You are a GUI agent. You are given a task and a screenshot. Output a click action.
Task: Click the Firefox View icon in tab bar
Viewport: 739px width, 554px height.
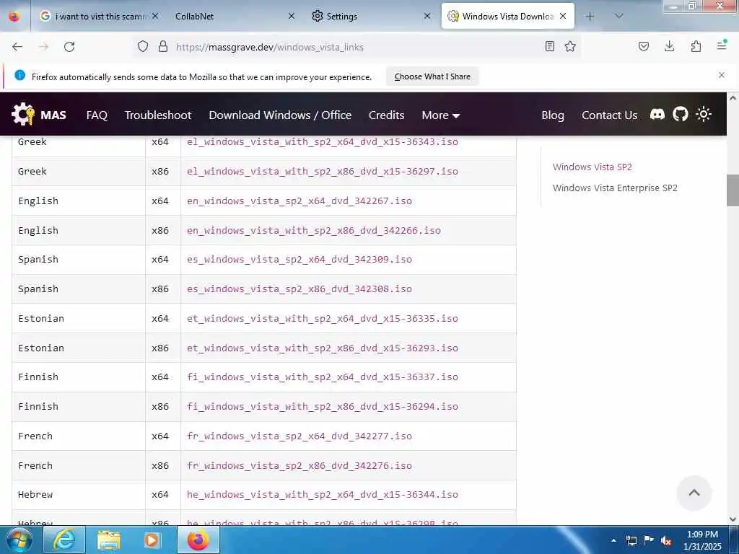point(14,16)
